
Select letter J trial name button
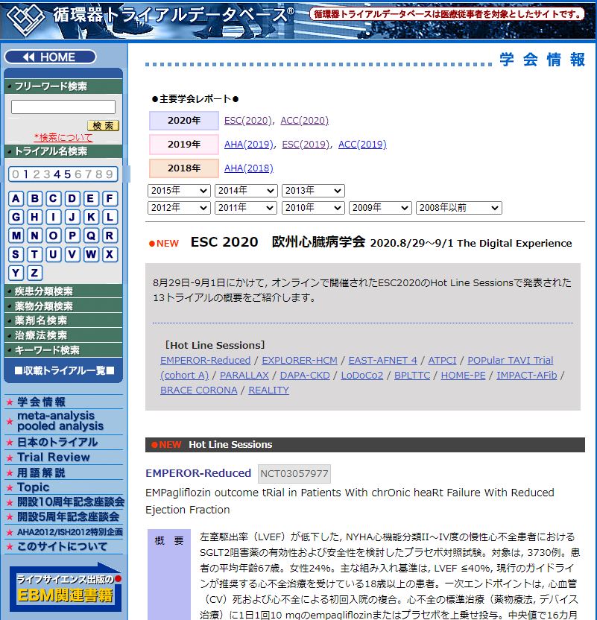pos(72,217)
